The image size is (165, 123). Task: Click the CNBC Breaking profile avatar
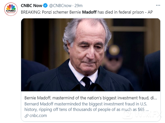11,9
